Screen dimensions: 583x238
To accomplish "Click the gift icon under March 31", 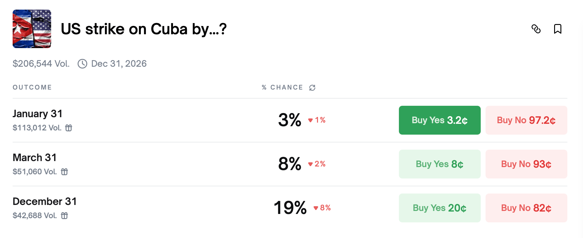I will 64,172.
